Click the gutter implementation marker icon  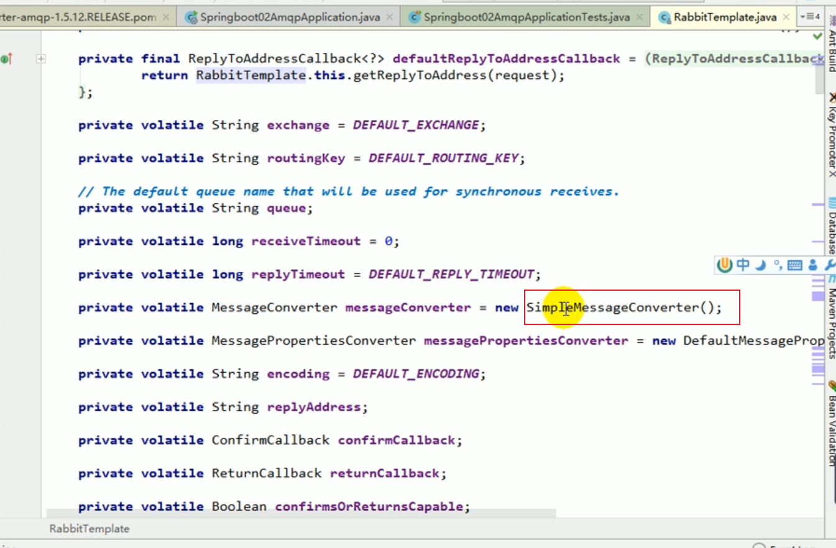click(6, 59)
